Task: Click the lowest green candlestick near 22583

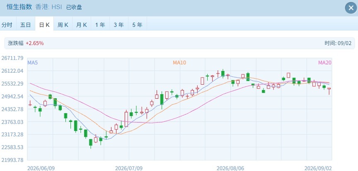Action: pos(91,143)
